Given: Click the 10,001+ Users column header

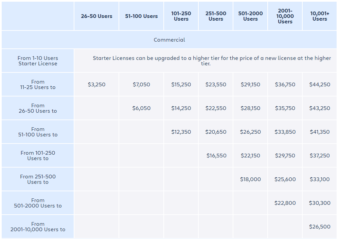Looking at the screenshot, I should coord(320,16).
